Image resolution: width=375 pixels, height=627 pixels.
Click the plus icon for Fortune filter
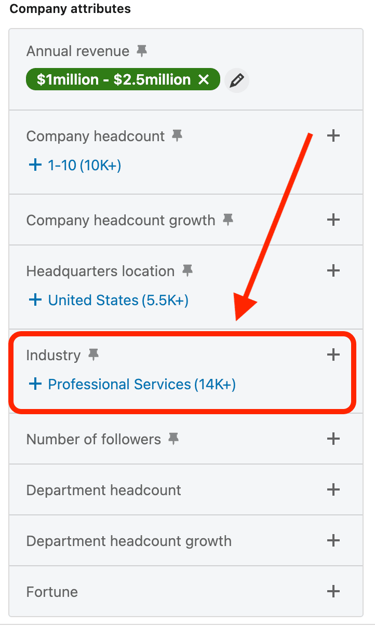point(333,591)
